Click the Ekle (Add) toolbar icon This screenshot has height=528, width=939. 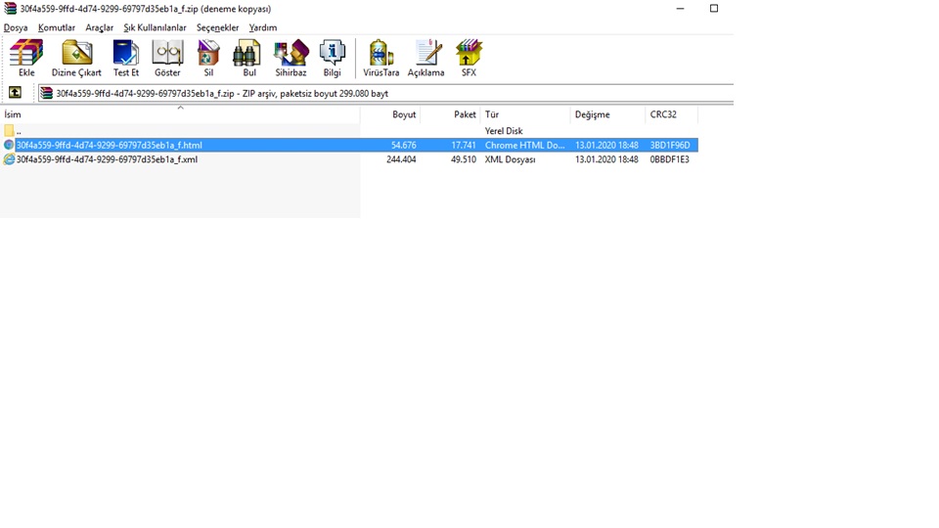[x=26, y=58]
